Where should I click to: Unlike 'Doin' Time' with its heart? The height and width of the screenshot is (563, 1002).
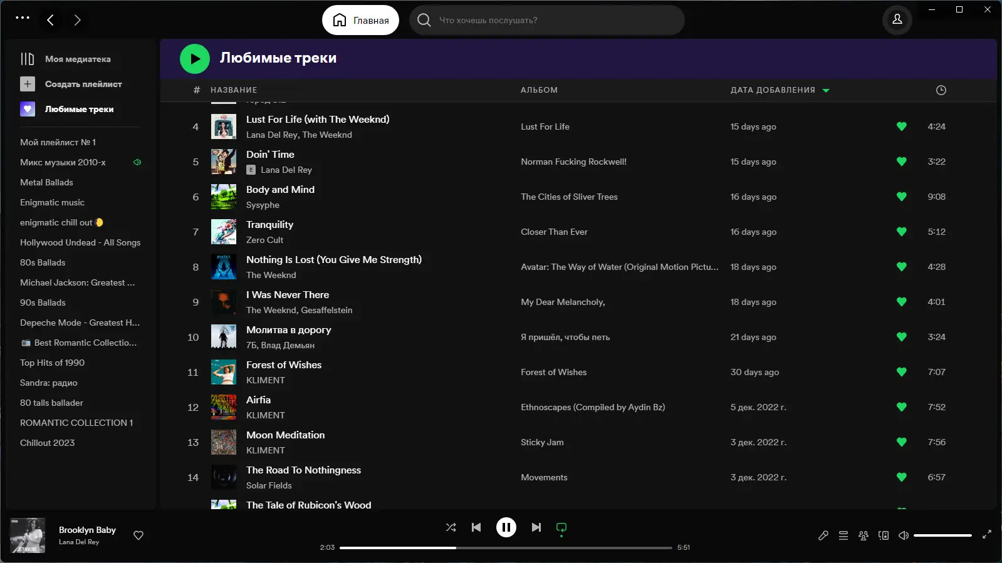tap(902, 162)
